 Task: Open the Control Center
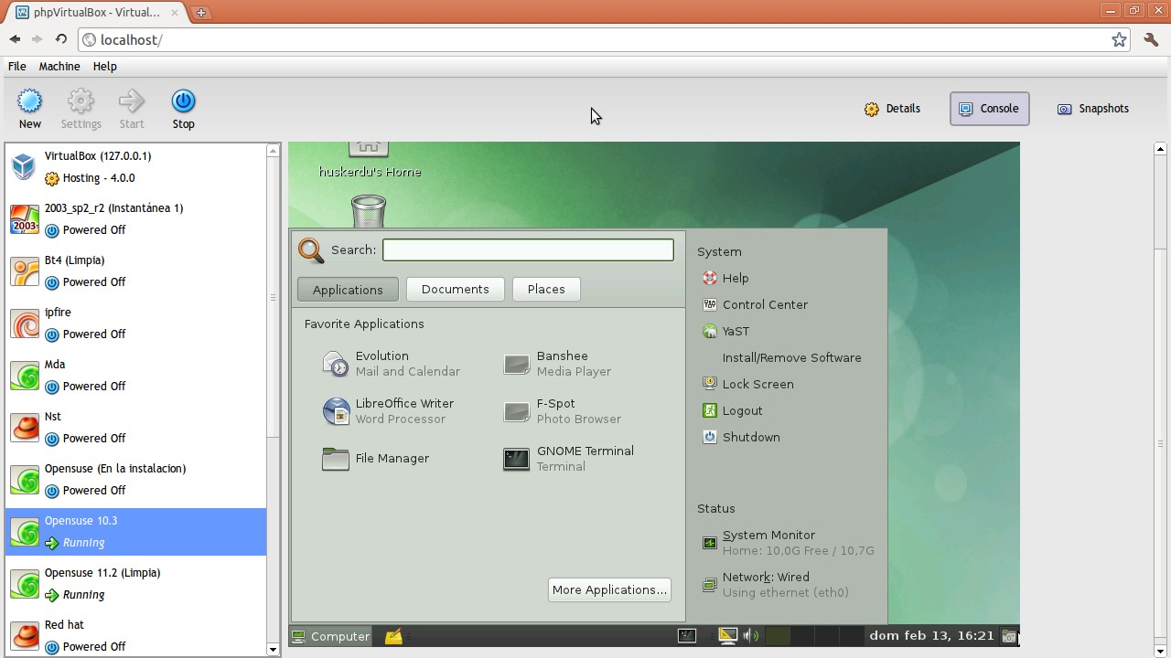(x=755, y=305)
